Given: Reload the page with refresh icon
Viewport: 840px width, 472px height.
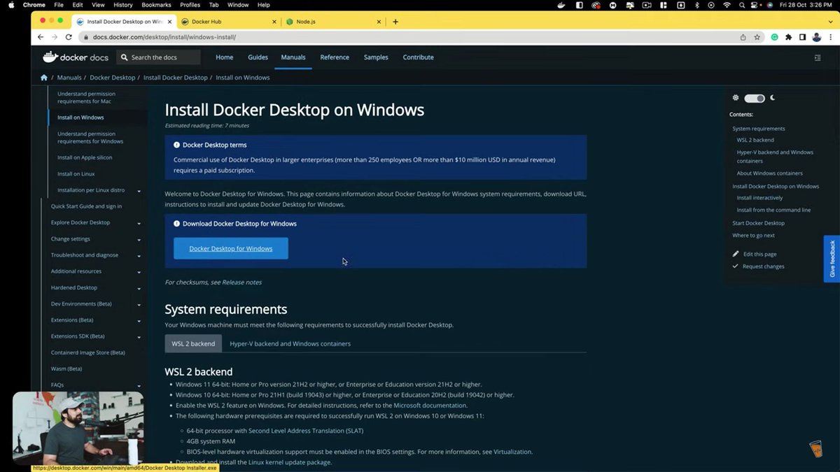Looking at the screenshot, I should pyautogui.click(x=69, y=37).
